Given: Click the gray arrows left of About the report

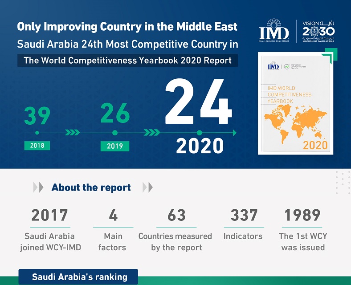Looking at the screenshot, I should coord(38,187).
